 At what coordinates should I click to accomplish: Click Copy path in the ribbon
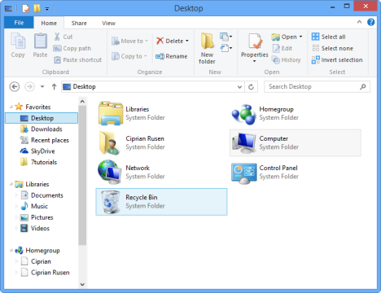pyautogui.click(x=72, y=48)
